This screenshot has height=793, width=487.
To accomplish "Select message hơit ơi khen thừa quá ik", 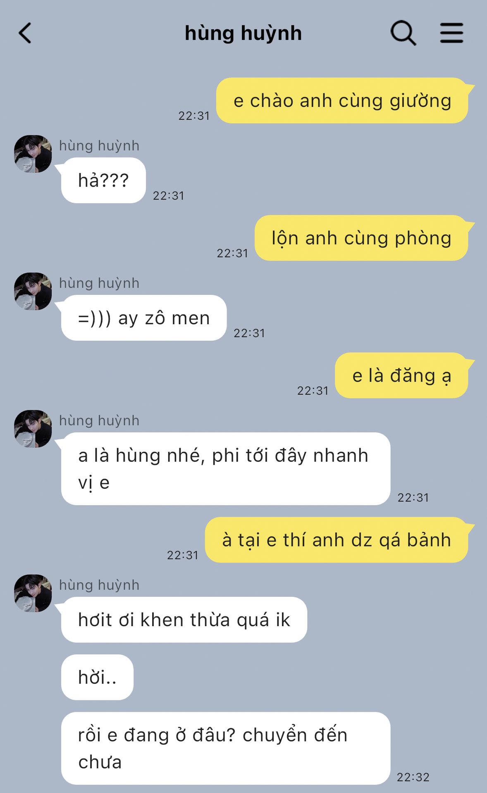I will coord(184,620).
